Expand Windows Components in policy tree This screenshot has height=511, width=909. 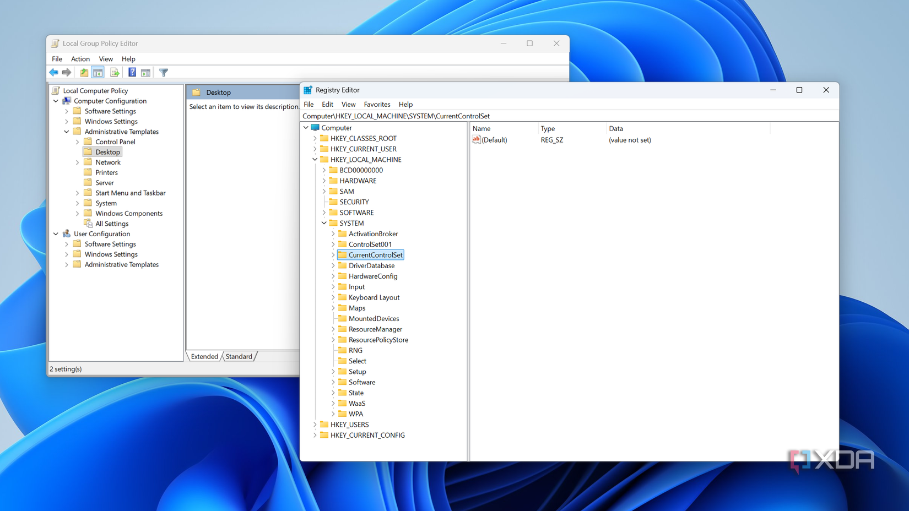(x=78, y=214)
